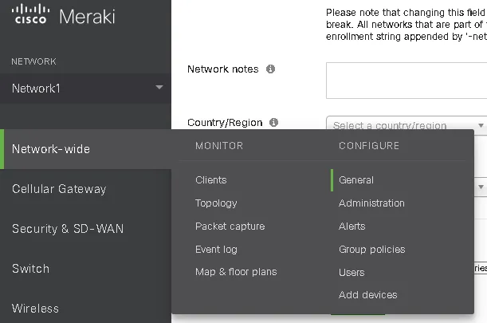Click the CONFIGURE column heading
Image resolution: width=487 pixels, height=323 pixels.
coord(369,146)
